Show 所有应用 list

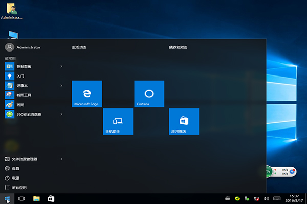click(18, 188)
